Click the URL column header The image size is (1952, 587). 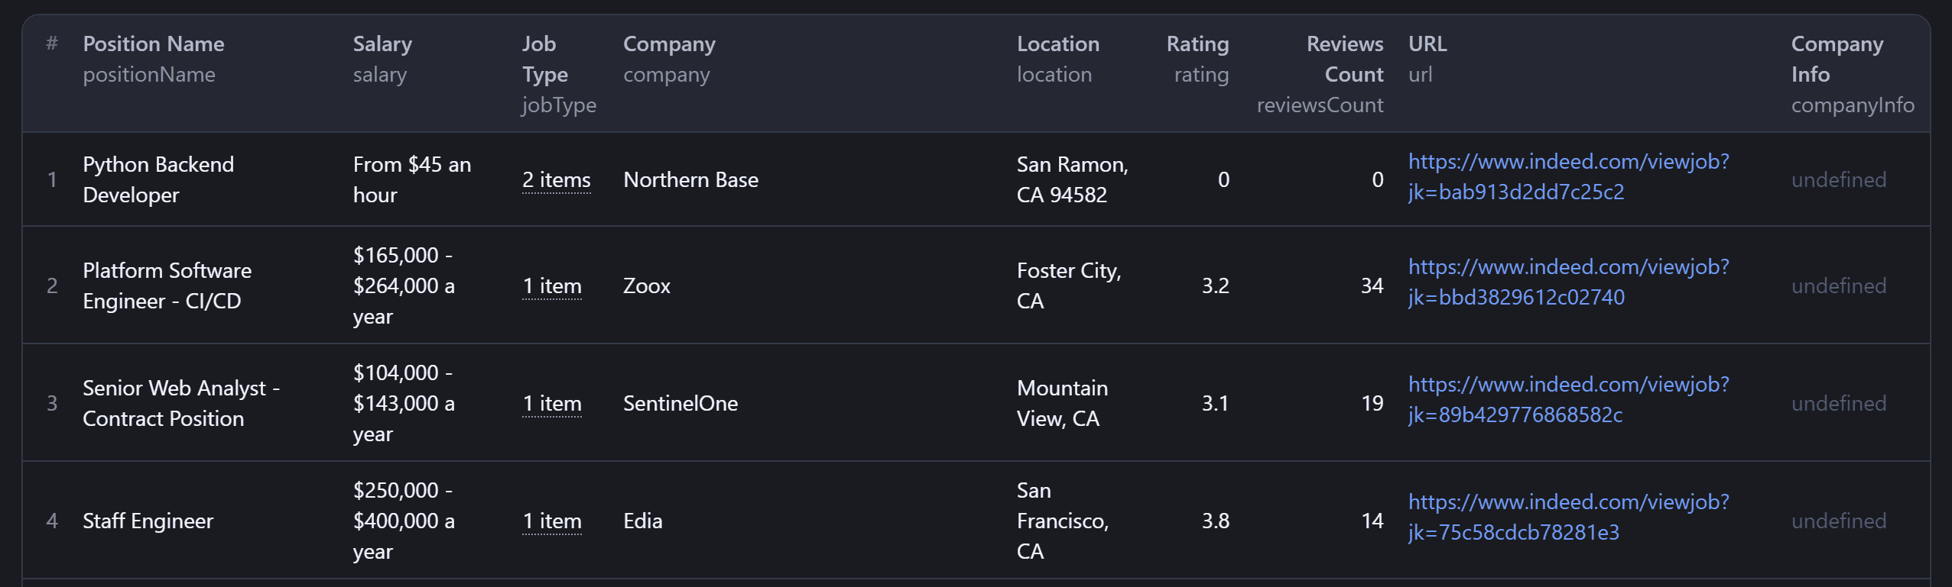(1427, 44)
